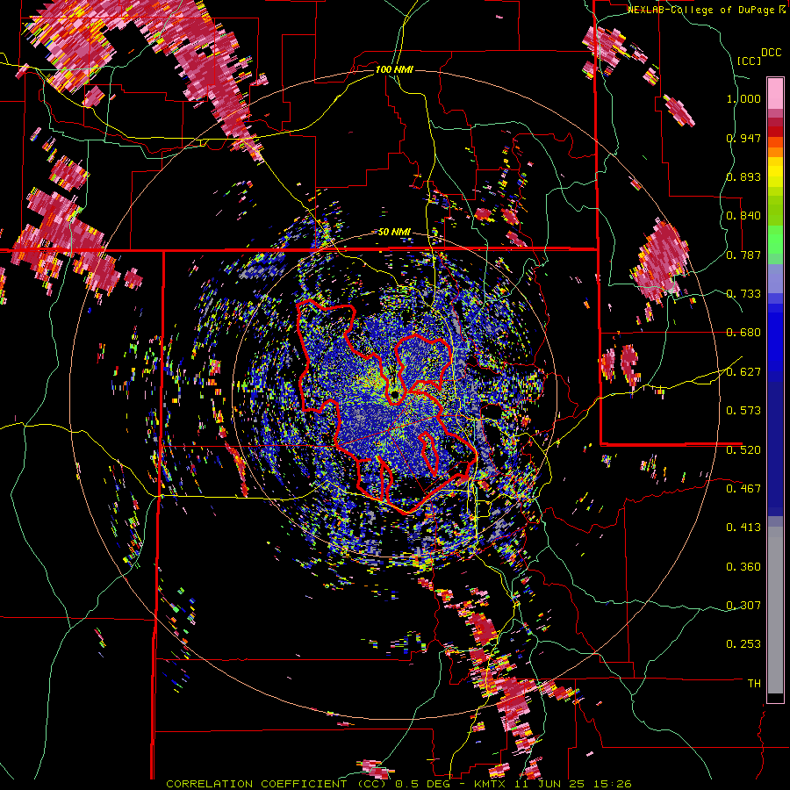The image size is (790, 790).
Task: Click the KMTX radar site center dot
Action: (x=395, y=394)
